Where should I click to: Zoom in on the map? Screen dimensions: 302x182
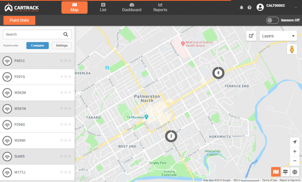click(x=295, y=152)
